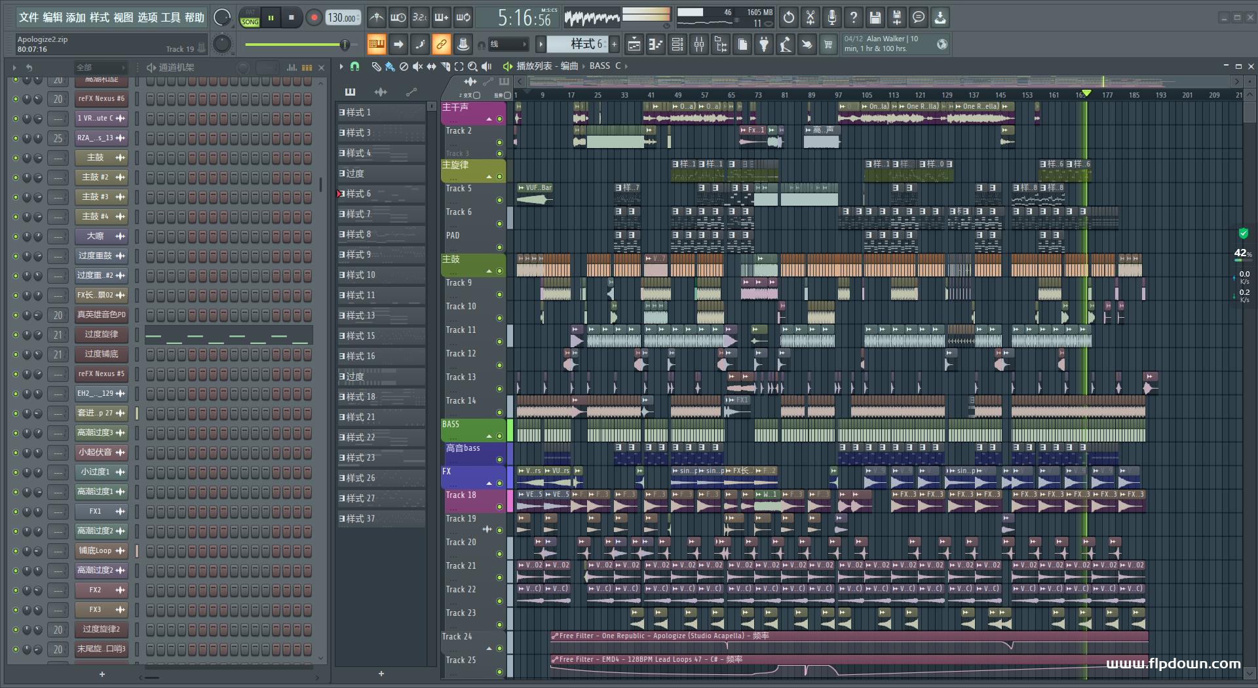
Task: Toggle the green magnet snap icon in playlist
Action: pyautogui.click(x=354, y=66)
